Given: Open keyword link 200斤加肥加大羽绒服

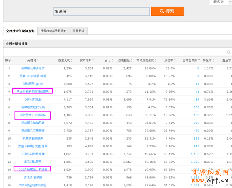Looking at the screenshot, I should pos(33,169).
